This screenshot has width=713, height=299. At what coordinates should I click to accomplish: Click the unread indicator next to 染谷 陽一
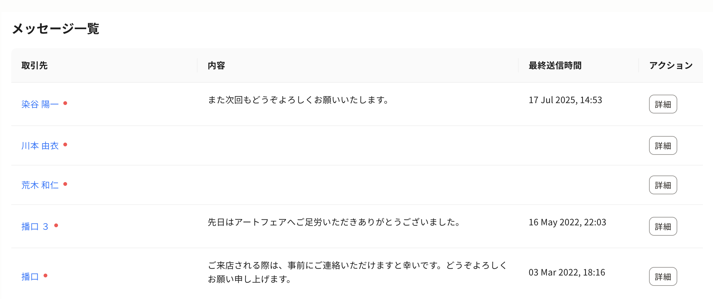[66, 103]
